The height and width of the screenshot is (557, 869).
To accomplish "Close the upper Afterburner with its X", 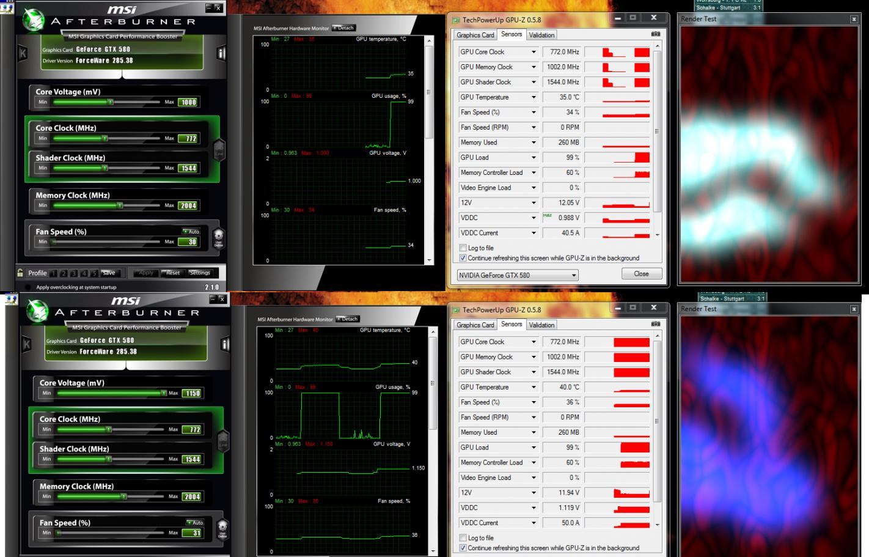I will (x=218, y=7).
